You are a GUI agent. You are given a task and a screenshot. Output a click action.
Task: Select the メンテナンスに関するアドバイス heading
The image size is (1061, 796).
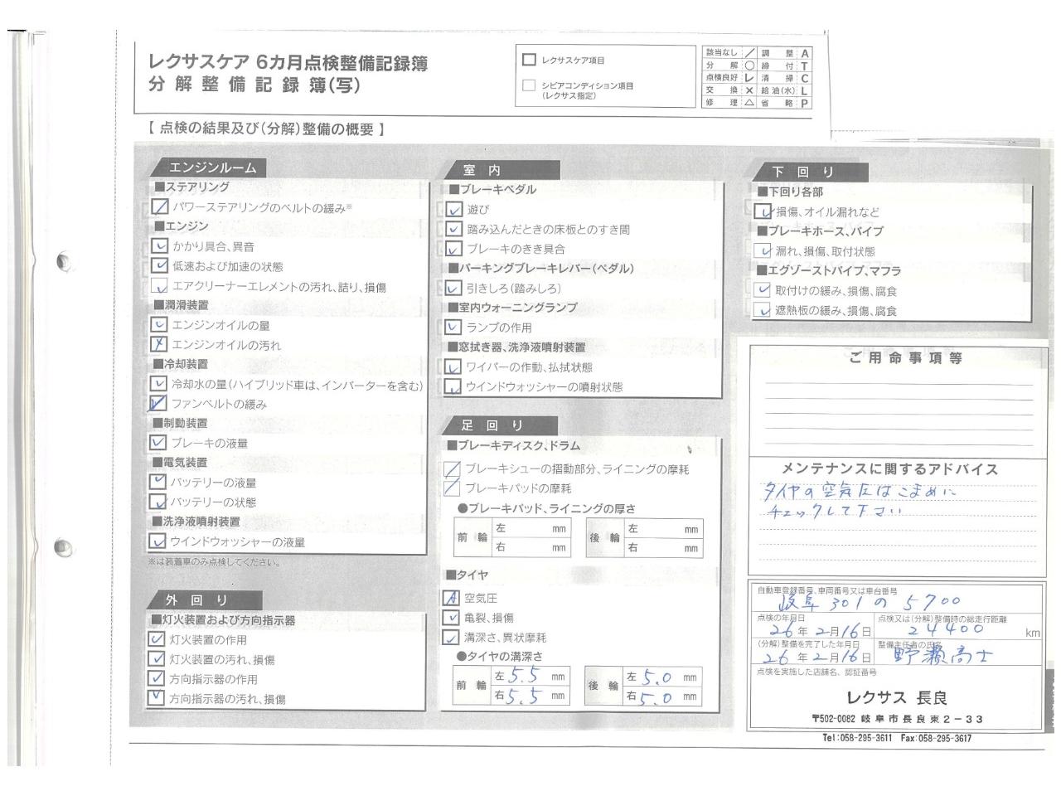coord(889,469)
